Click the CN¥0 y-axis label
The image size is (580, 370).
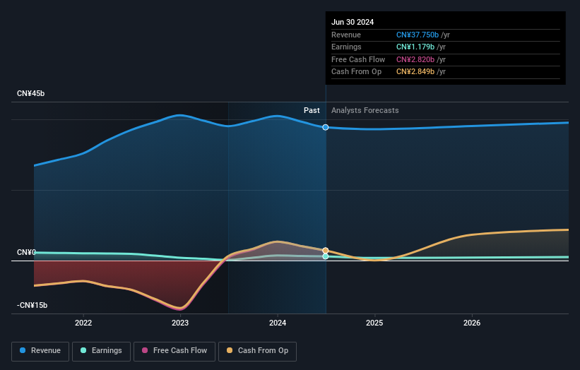click(26, 252)
